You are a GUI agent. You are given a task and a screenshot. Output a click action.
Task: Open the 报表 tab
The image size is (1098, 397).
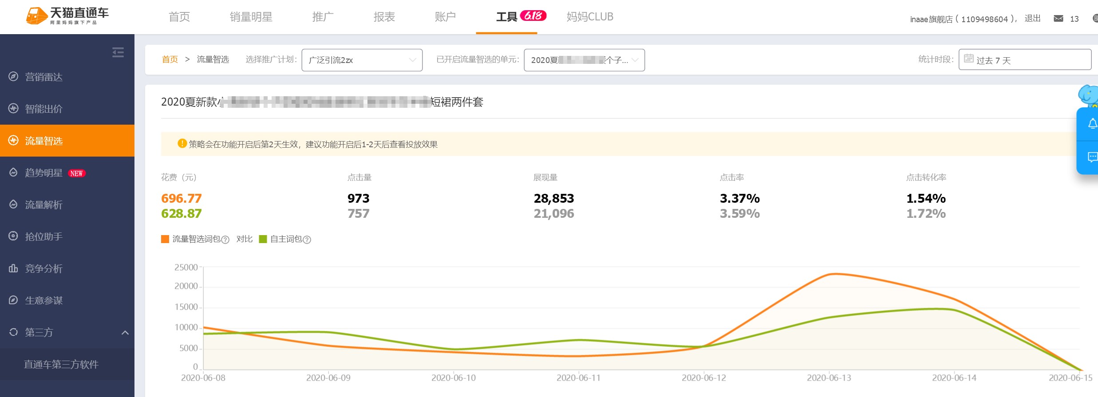coord(384,17)
